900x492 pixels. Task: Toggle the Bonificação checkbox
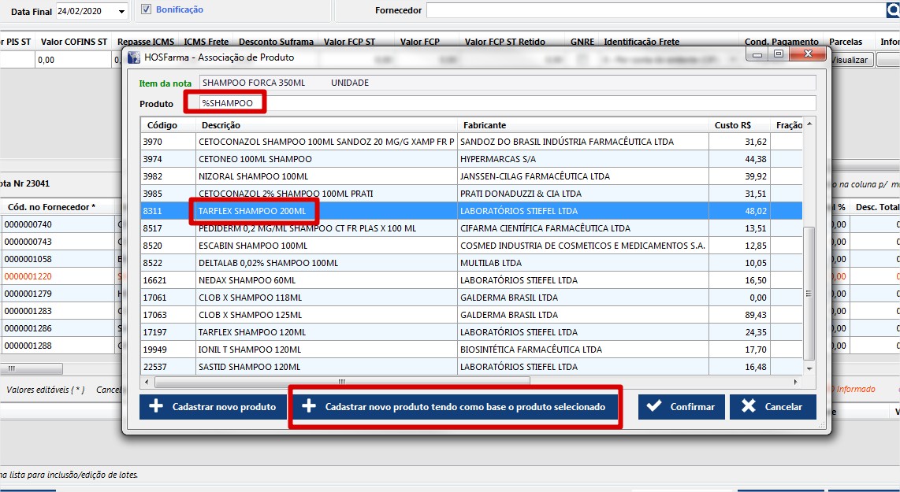(x=146, y=9)
